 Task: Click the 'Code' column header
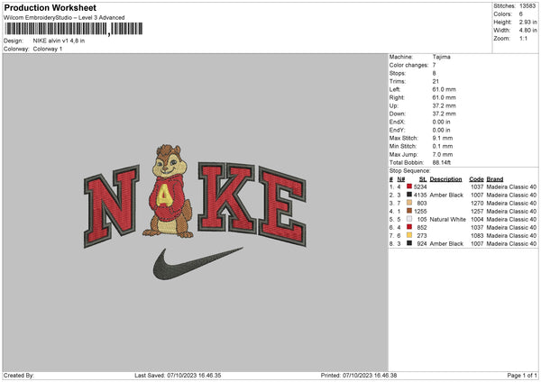[476, 179]
